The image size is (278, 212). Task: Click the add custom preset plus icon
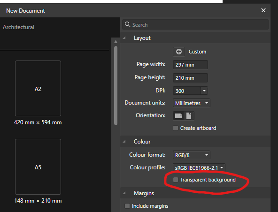tap(179, 52)
